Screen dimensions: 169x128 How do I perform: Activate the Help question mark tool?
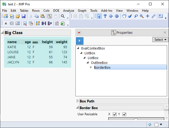(x=105, y=16)
